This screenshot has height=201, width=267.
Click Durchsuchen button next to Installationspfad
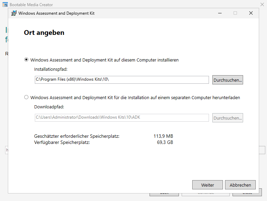click(227, 80)
